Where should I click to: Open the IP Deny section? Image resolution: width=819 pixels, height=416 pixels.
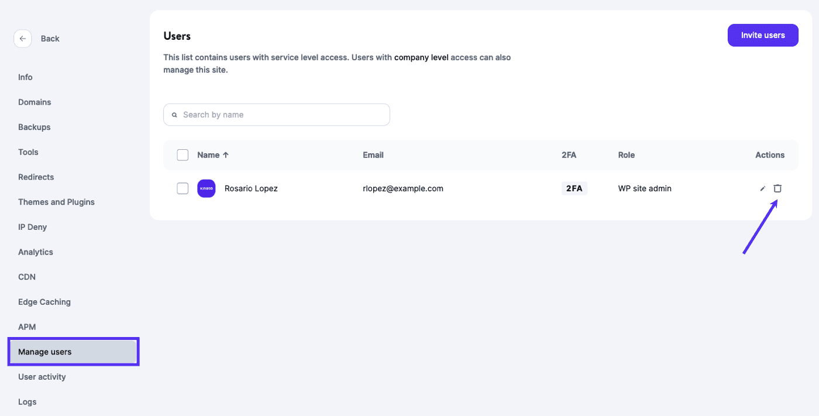coord(32,227)
